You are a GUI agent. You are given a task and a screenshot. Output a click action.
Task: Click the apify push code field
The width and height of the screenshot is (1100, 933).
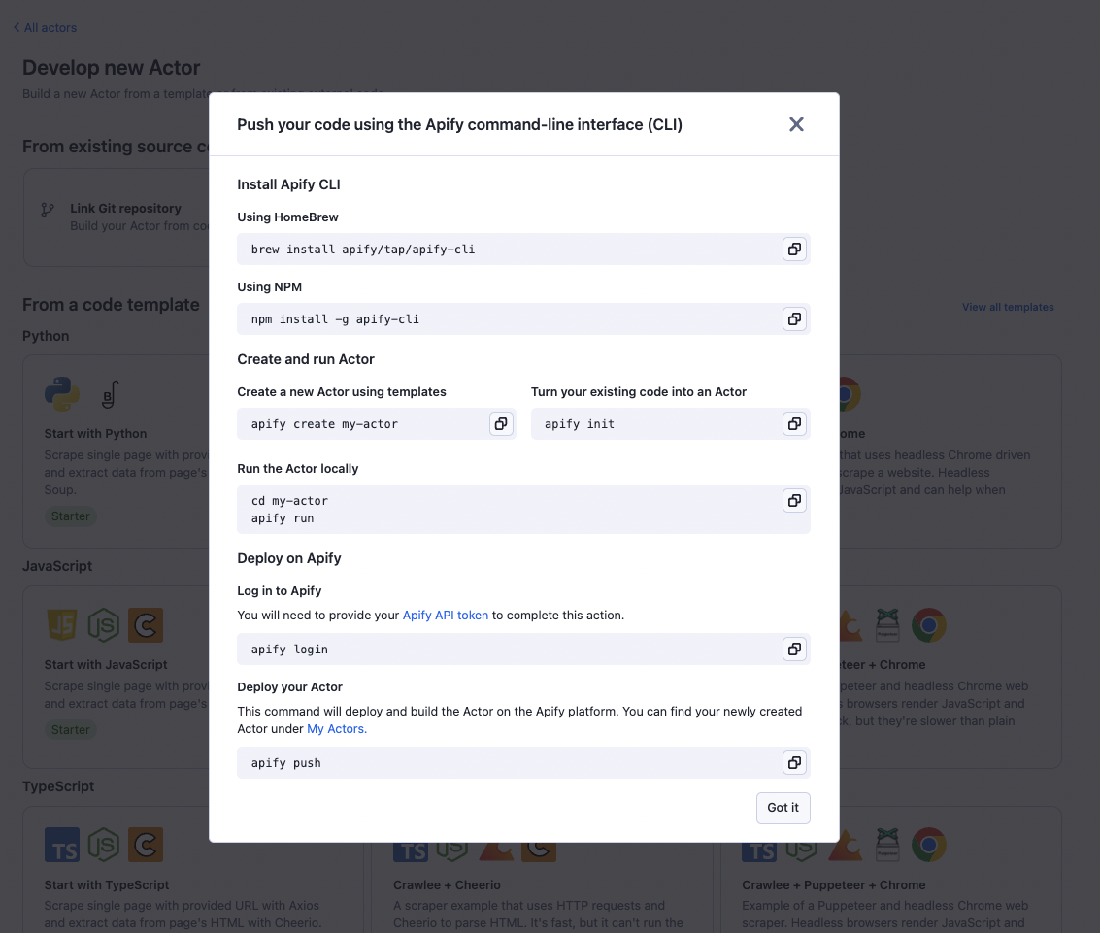[x=505, y=763]
